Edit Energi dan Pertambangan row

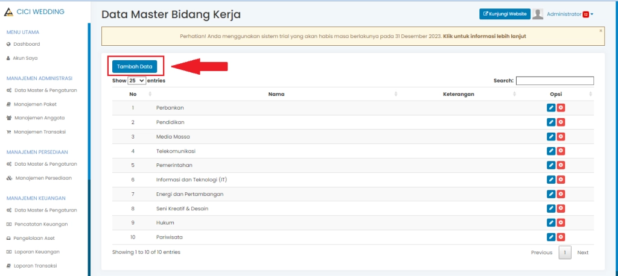click(x=551, y=194)
